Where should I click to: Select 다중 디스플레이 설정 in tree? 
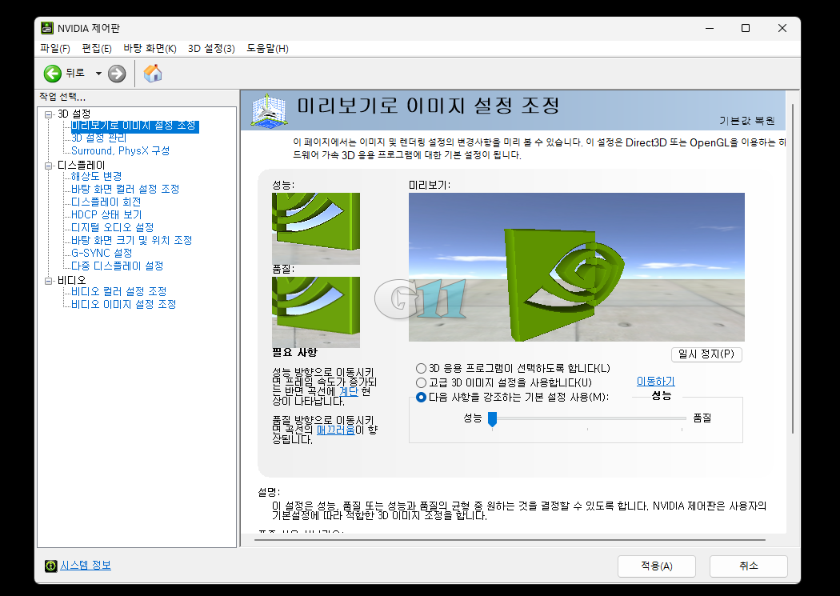tap(118, 266)
